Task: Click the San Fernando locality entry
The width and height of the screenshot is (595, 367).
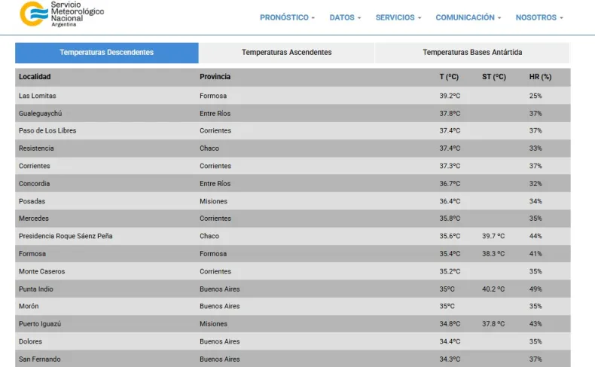Action: (39, 359)
